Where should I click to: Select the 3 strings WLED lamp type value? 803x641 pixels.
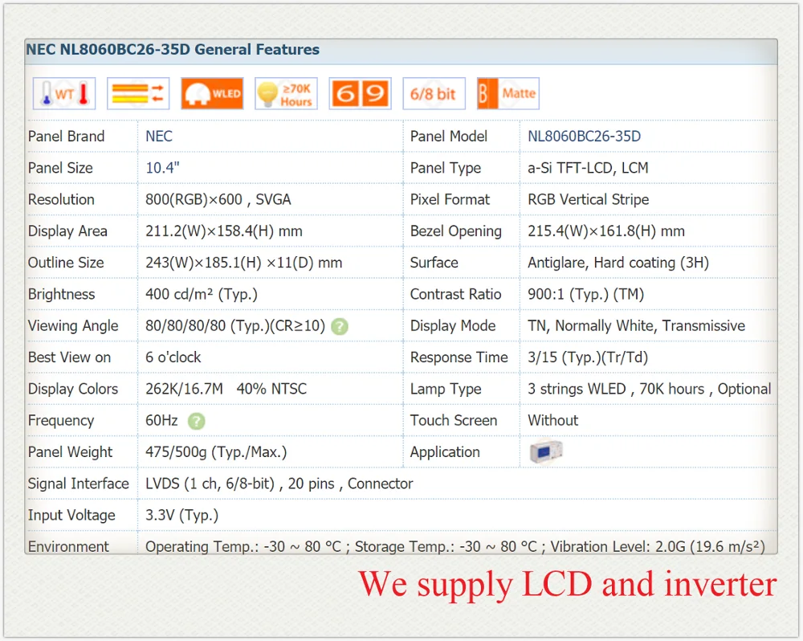click(649, 389)
